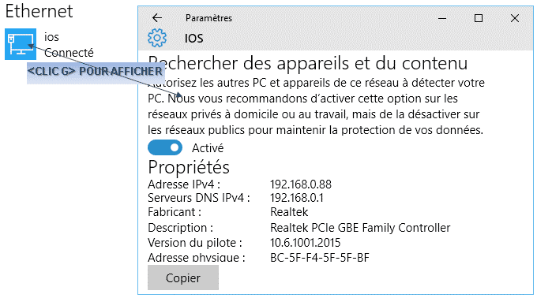Click the Realtek PCIe GBE Family Controller description

[360, 228]
